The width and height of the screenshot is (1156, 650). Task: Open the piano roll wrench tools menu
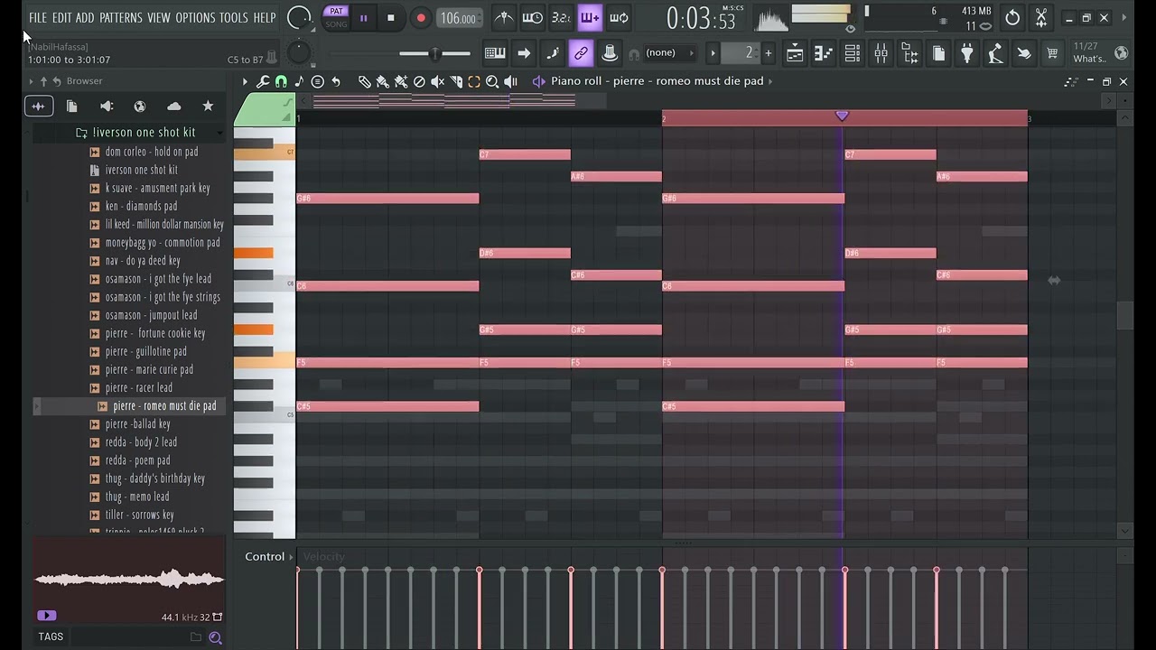(263, 81)
